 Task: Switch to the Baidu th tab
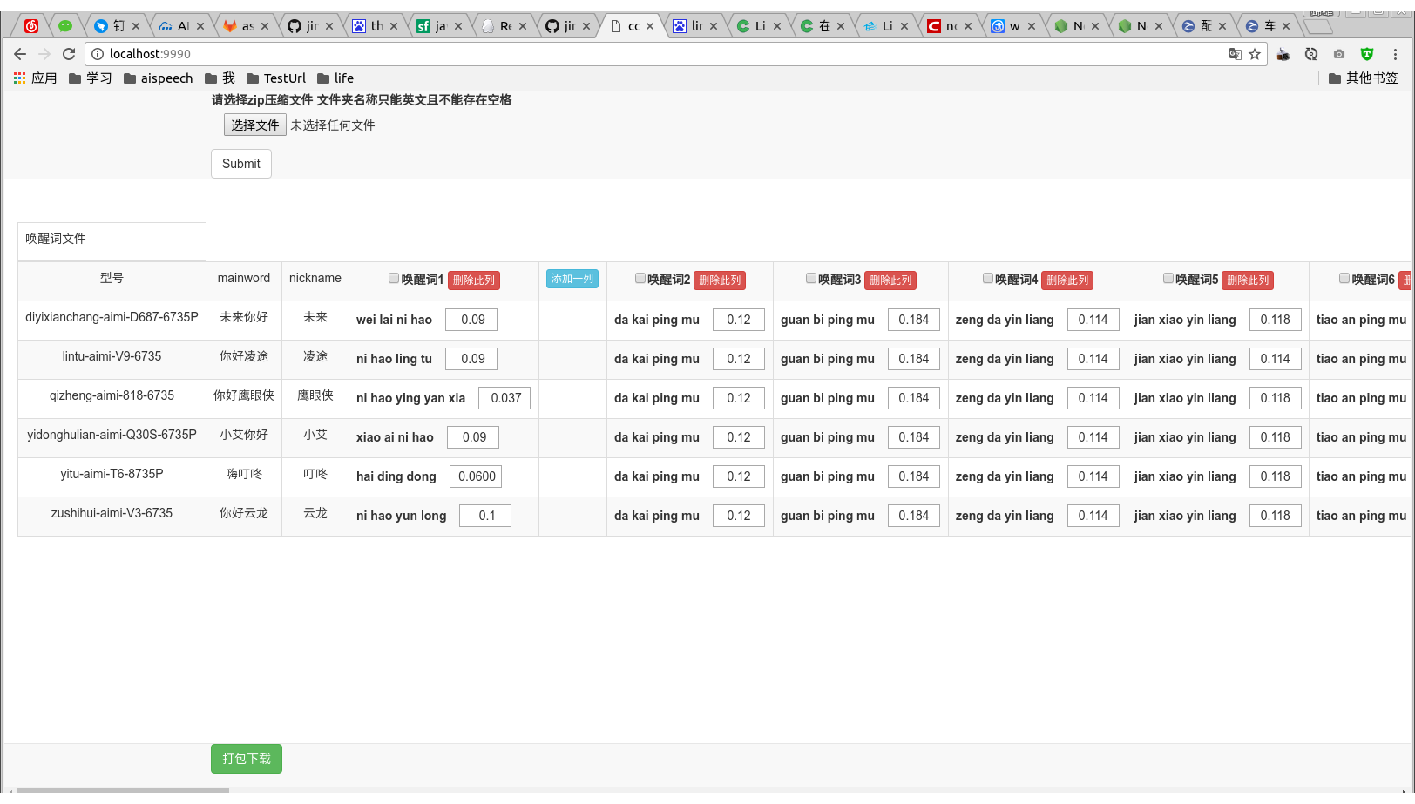coord(374,26)
